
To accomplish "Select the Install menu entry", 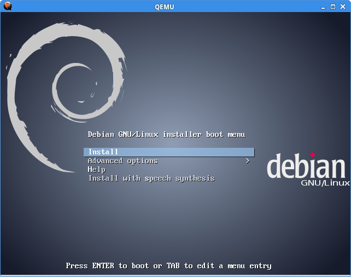I will click(169, 152).
